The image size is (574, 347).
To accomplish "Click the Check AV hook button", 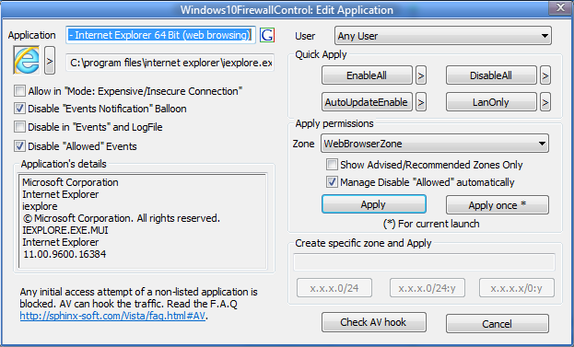I will pos(374,322).
